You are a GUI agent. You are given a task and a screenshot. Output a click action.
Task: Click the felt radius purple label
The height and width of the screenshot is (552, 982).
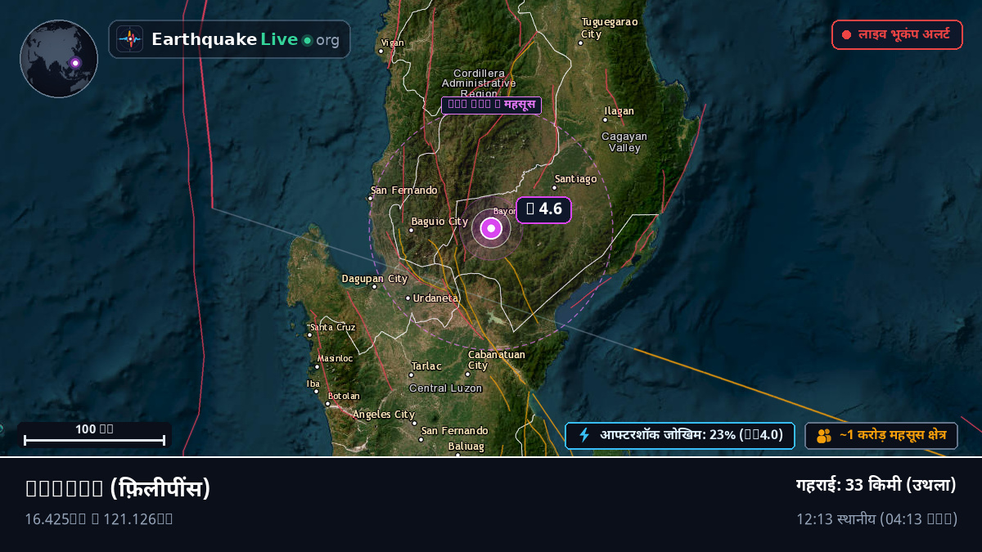pos(491,105)
